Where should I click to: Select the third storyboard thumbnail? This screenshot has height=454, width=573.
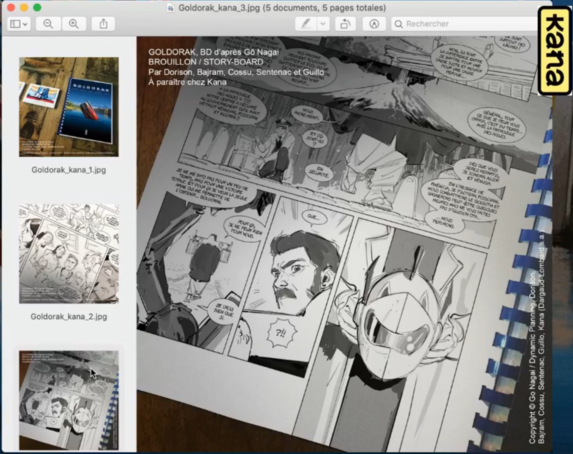tap(69, 400)
